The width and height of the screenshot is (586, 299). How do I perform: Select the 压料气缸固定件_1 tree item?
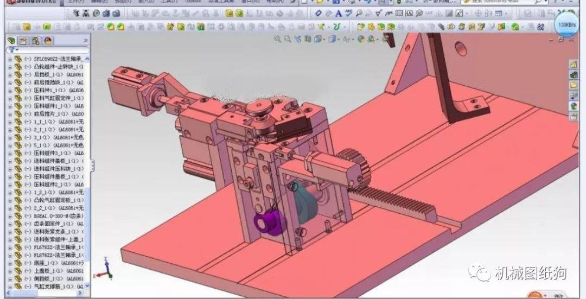click(59, 98)
